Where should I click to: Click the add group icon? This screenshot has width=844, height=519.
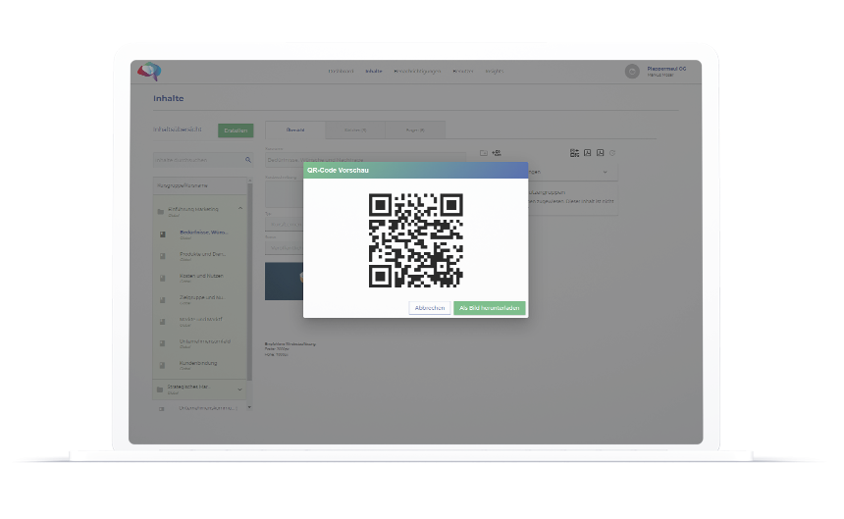point(497,153)
